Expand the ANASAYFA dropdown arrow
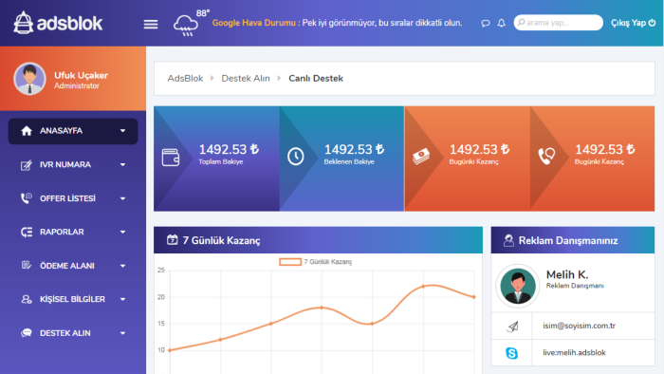664x374 pixels. click(122, 131)
